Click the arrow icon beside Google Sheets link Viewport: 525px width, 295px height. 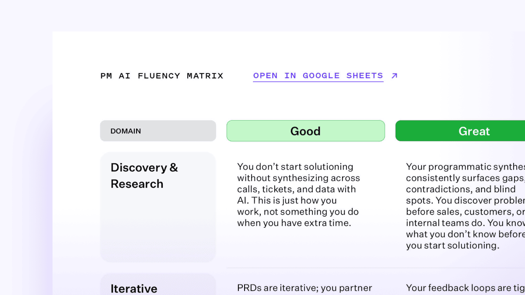[x=394, y=76]
